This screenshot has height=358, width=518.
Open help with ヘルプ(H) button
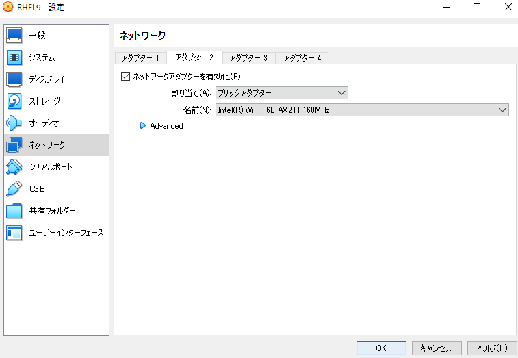(x=492, y=348)
